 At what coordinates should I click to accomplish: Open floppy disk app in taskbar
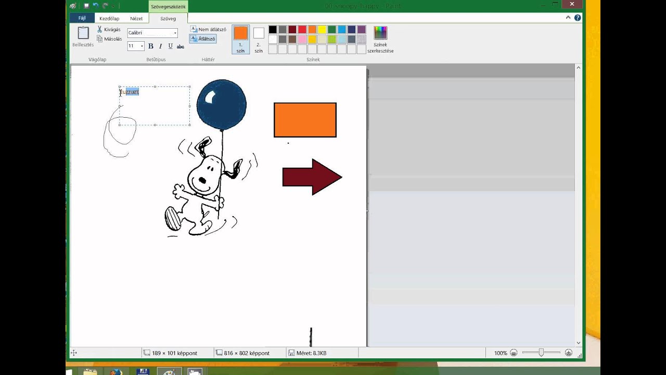(x=143, y=371)
